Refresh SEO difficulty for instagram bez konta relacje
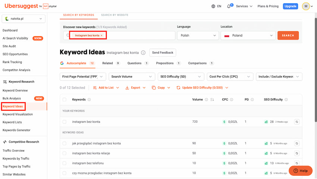 click(297, 153)
